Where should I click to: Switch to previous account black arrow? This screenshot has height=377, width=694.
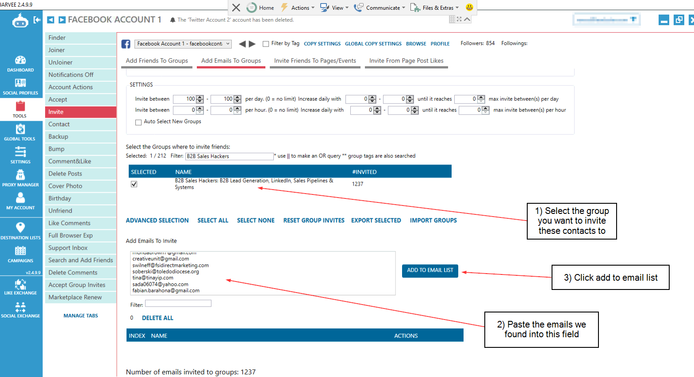point(242,44)
